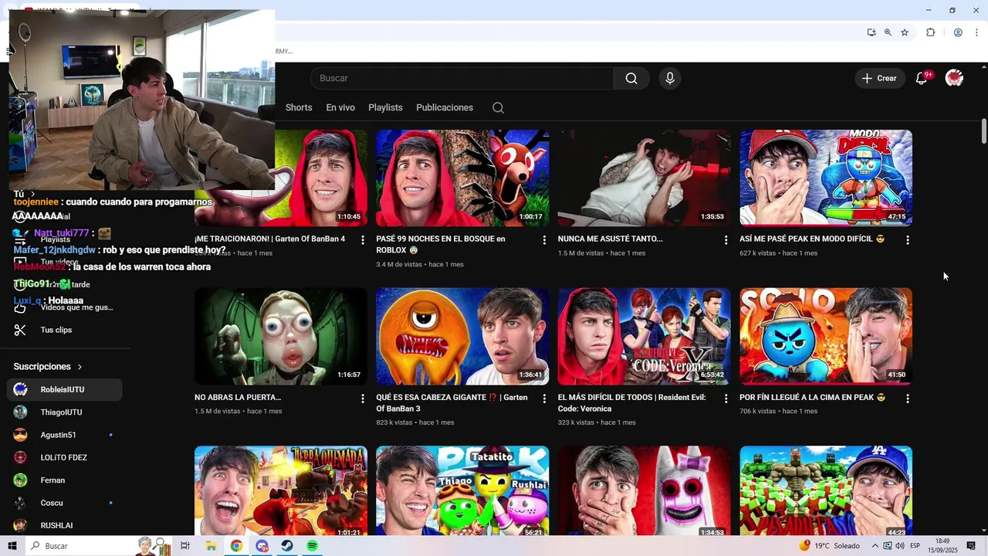Switch to the En vivo tab
The image size is (988, 556).
tap(340, 107)
